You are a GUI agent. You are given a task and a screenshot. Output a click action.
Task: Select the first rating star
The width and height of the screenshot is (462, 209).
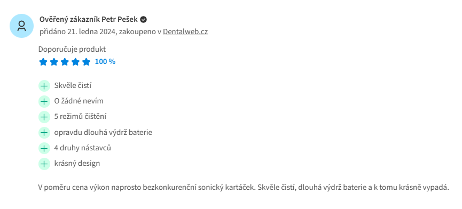[43, 62]
